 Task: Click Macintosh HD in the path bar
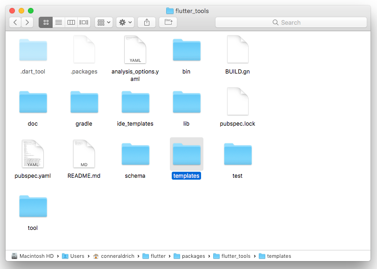[33, 256]
